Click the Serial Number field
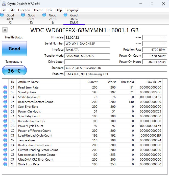Screen dimensions: 169x176 click(x=87, y=43)
